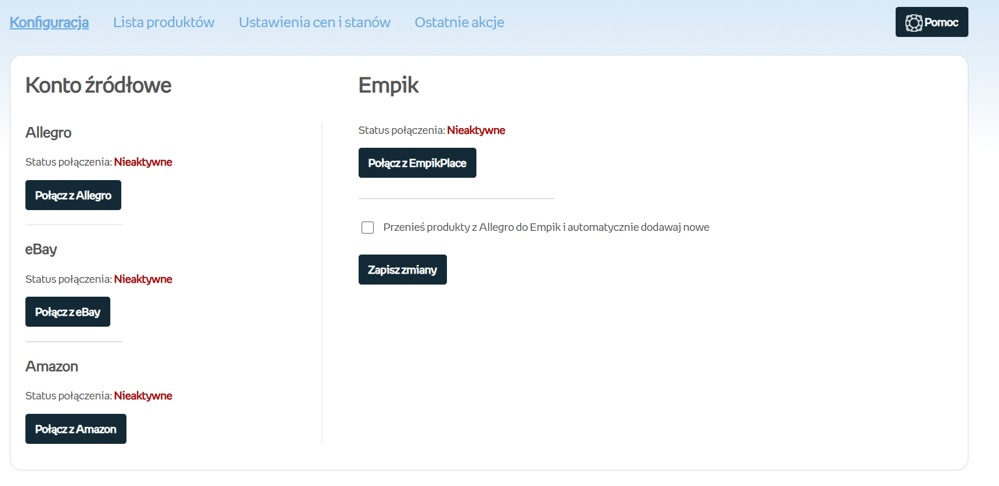Connect Amazon via Połącz z Amazon
The image size is (999, 486).
click(76, 429)
